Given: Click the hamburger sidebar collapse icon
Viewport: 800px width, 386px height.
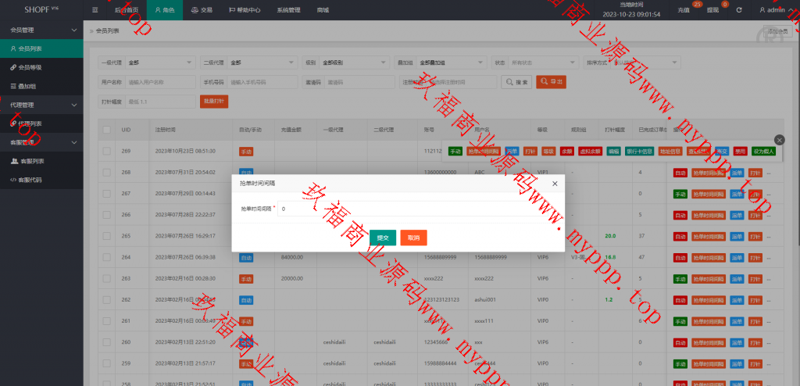Looking at the screenshot, I should coord(95,11).
